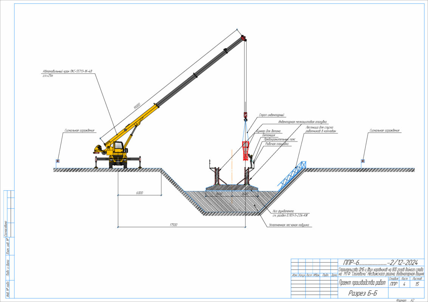Select the orange vertical axis line
The width and height of the screenshot is (428, 302).
click(232, 176)
